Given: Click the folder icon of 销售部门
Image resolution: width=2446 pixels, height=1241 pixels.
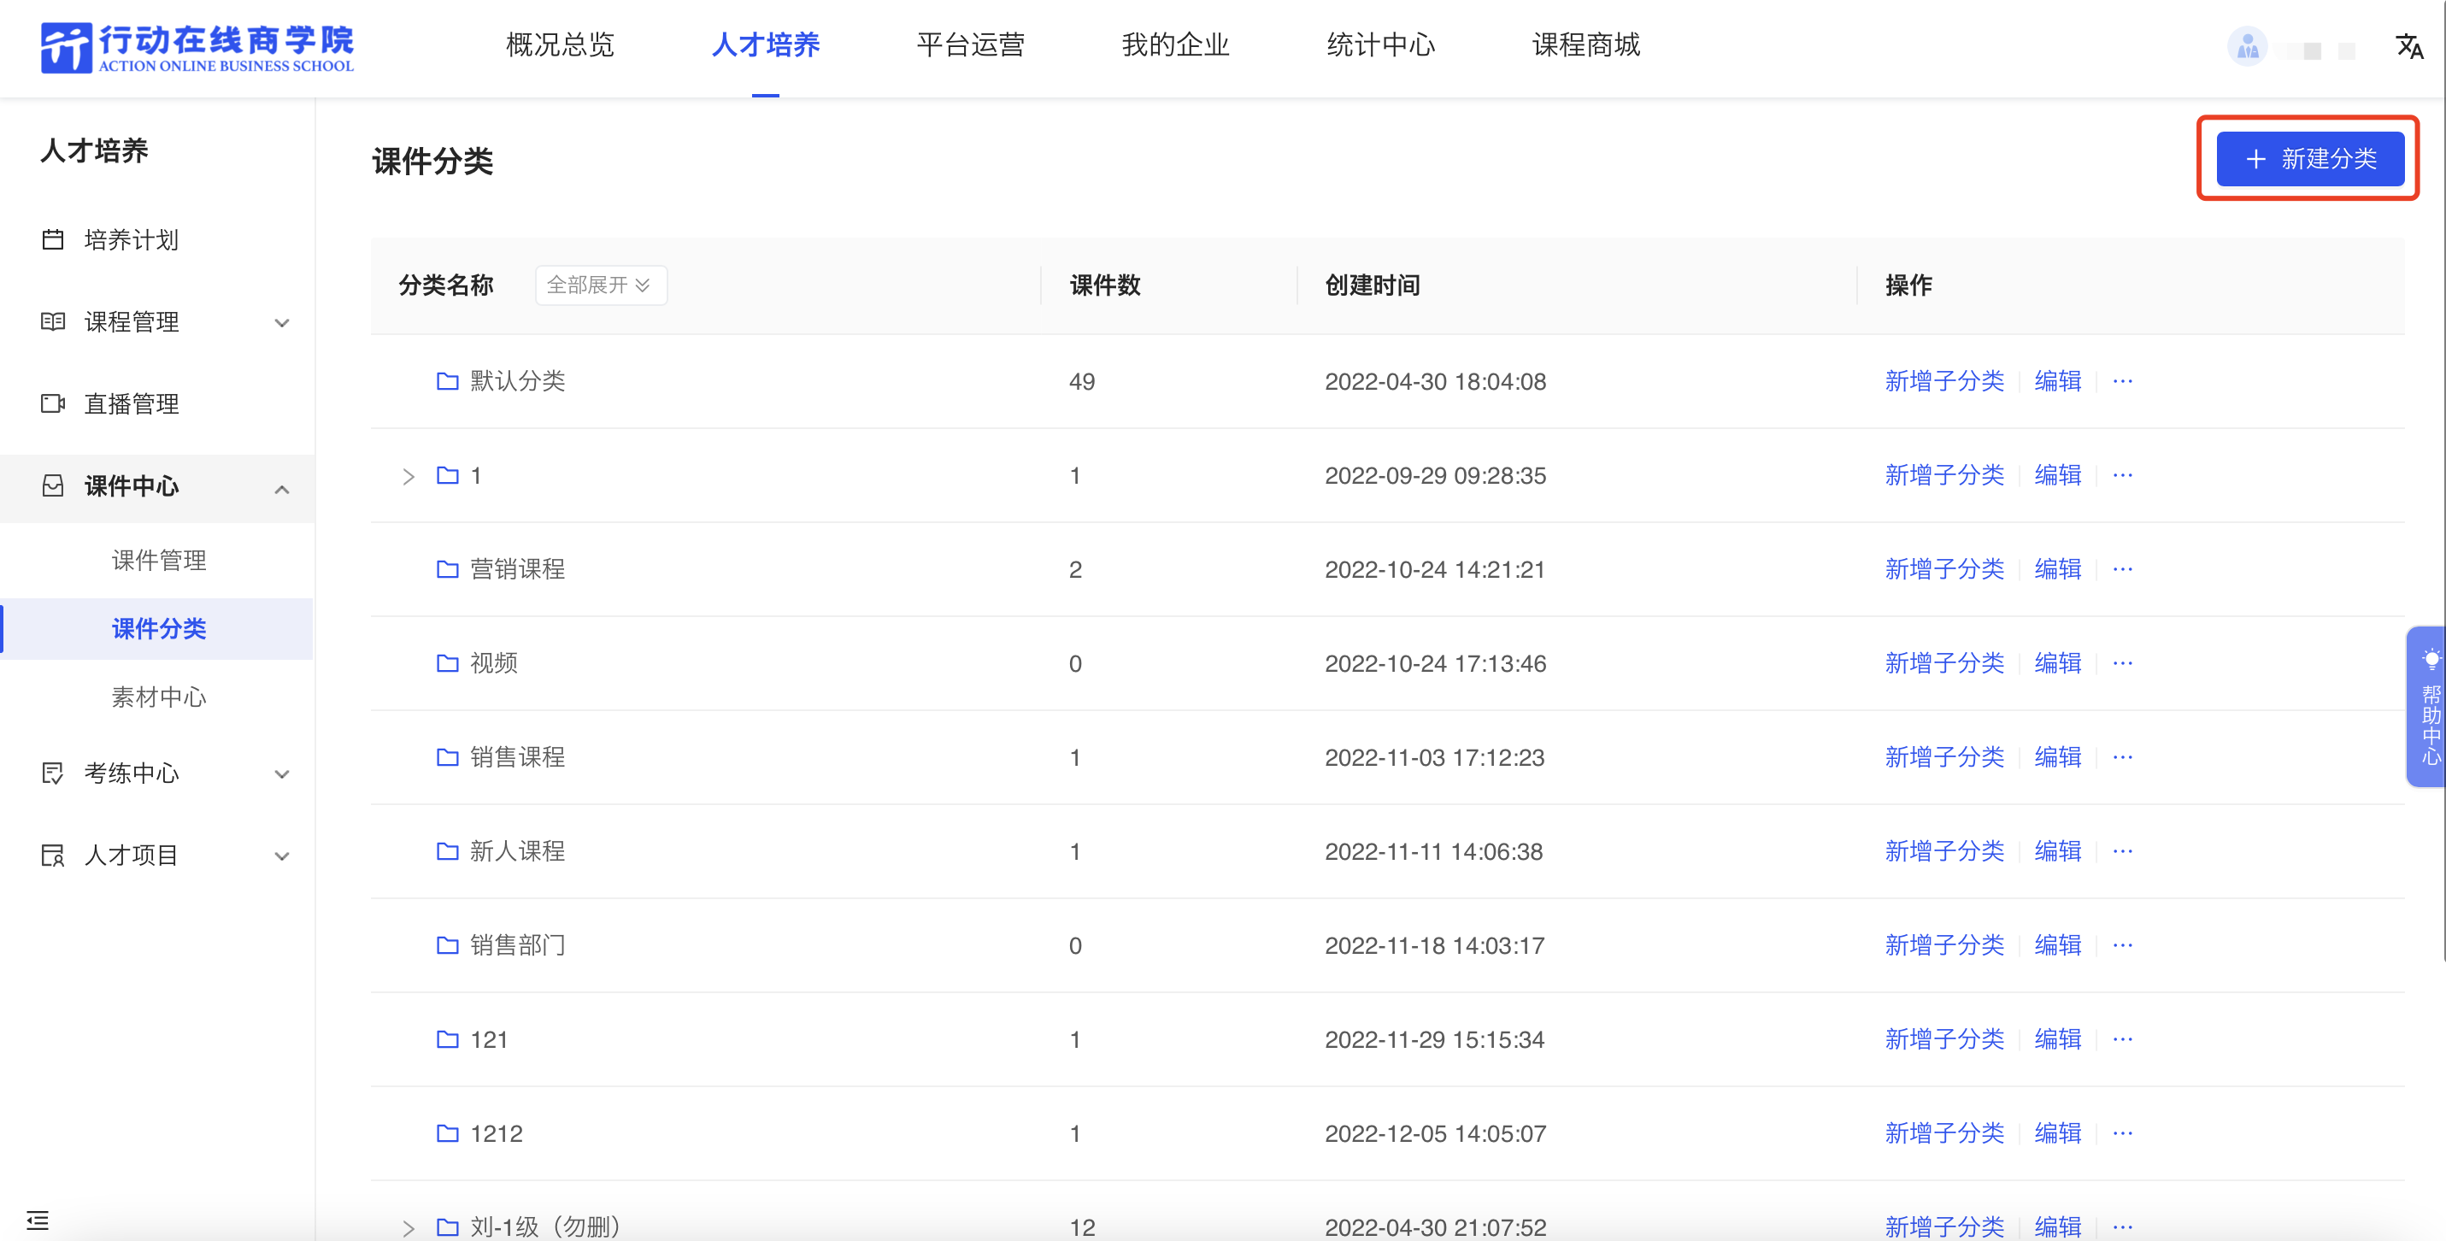Looking at the screenshot, I should [x=447, y=944].
